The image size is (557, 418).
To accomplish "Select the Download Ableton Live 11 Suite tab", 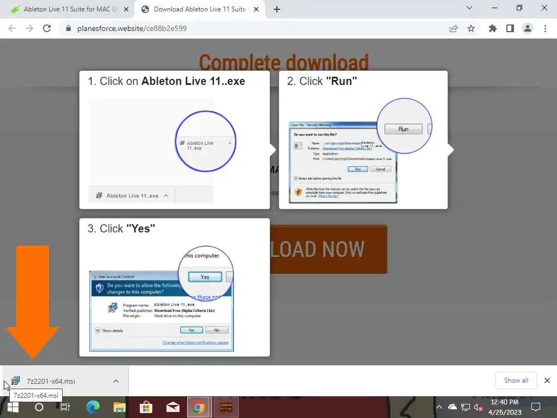I will tap(199, 9).
